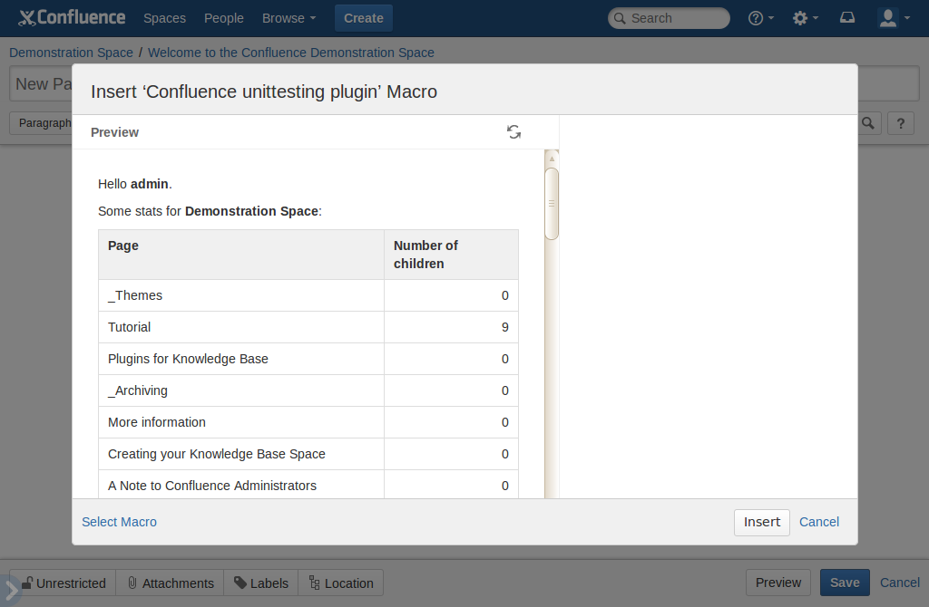Open the administration gear menu
The image size is (929, 607).
(x=805, y=18)
